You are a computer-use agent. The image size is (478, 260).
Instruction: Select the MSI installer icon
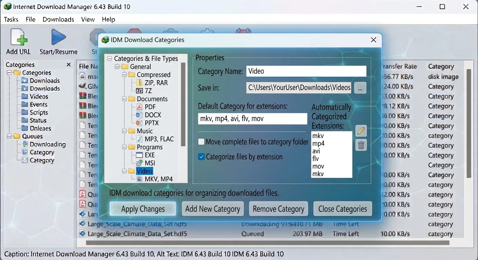[140, 163]
